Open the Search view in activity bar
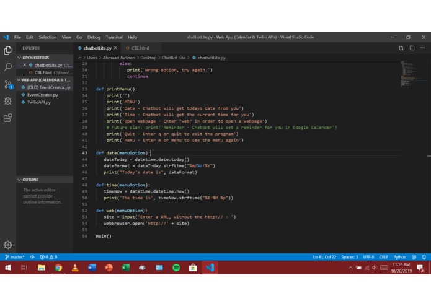Viewport: 431px width, 306px height. [7, 67]
